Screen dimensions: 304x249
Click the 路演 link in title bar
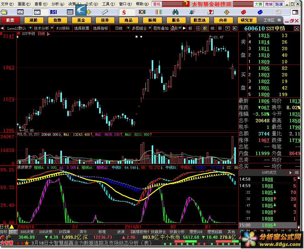[279, 4]
